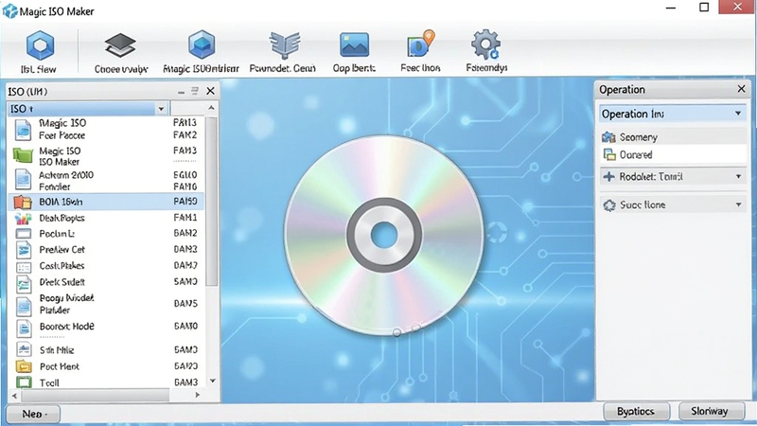Select the 'Oonared' item in Operation list

(673, 155)
